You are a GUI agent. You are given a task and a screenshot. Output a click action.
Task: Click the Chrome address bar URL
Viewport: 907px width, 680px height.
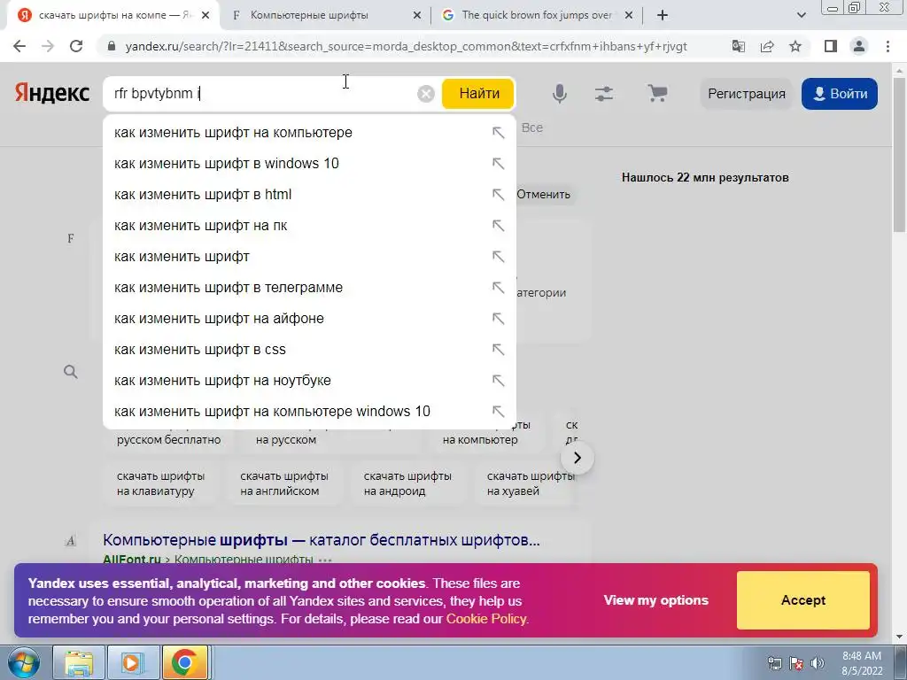pos(406,46)
